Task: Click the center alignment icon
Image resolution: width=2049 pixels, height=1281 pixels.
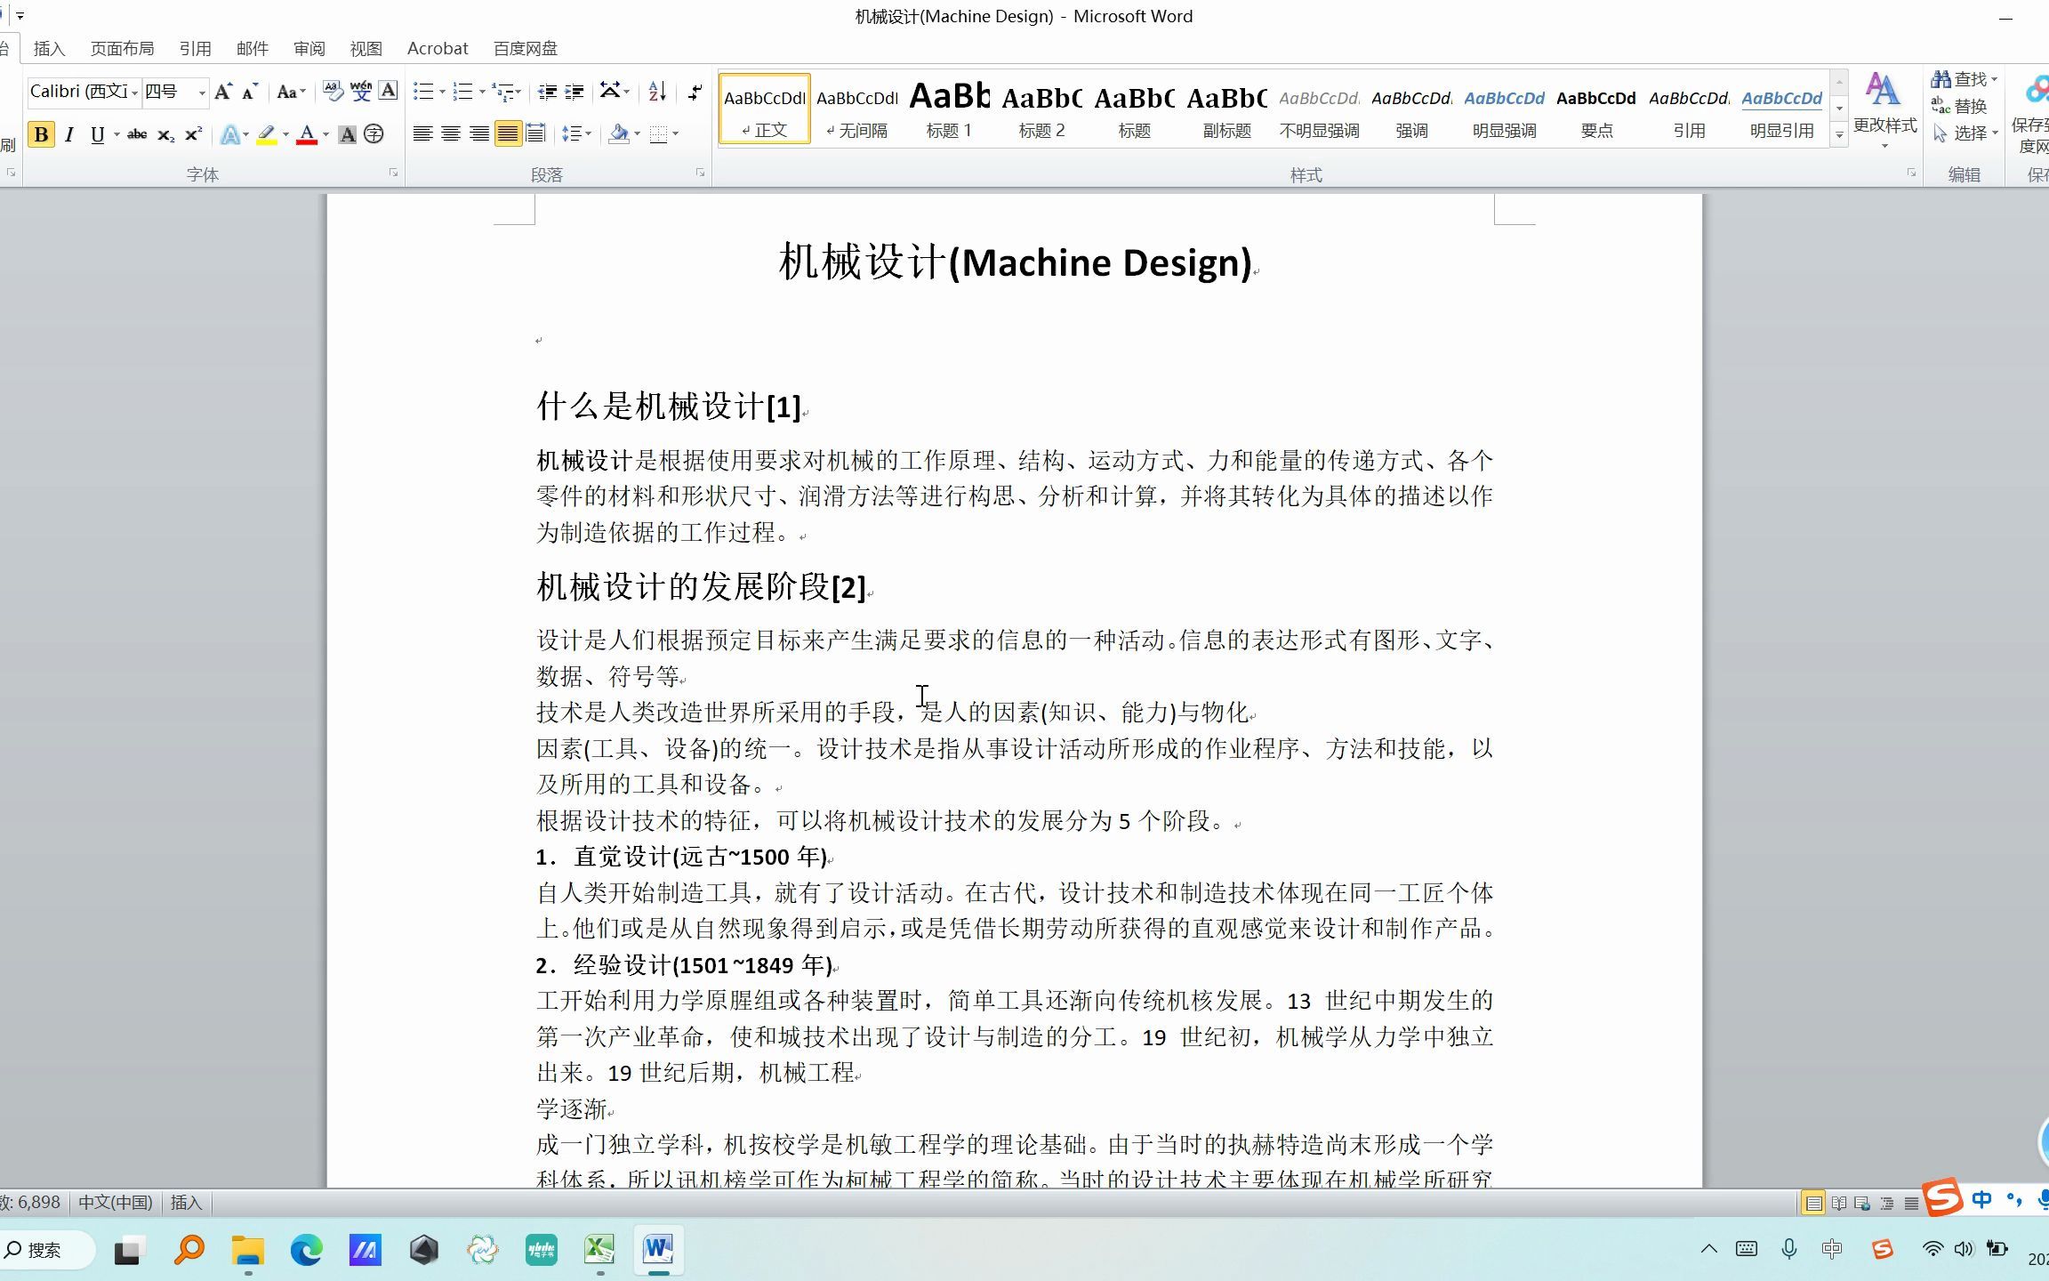Action: click(452, 133)
